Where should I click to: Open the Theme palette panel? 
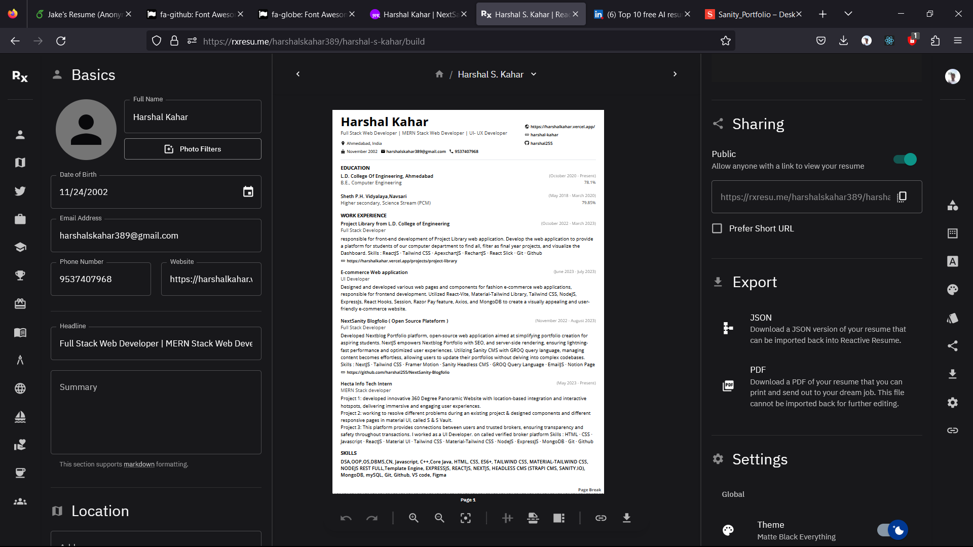pos(953,290)
